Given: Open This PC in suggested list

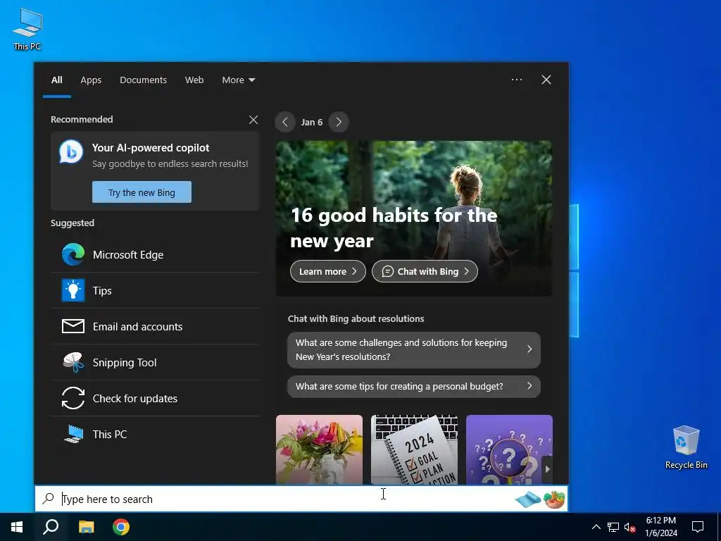Looking at the screenshot, I should coord(155,434).
